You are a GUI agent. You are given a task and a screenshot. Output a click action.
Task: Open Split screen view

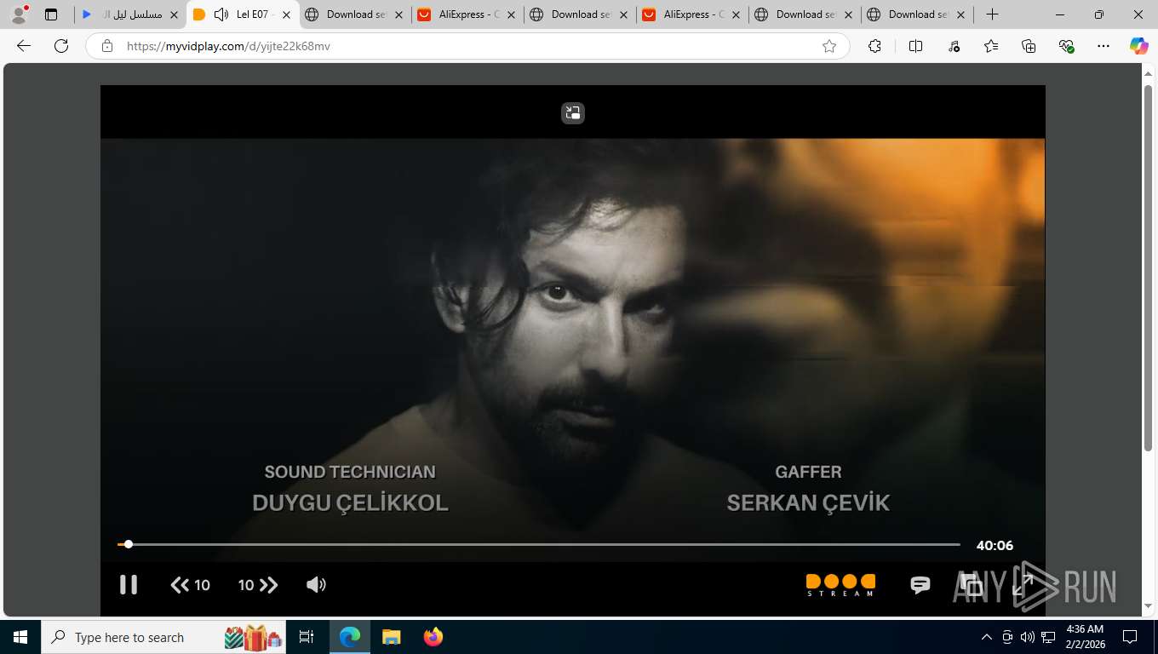(915, 46)
